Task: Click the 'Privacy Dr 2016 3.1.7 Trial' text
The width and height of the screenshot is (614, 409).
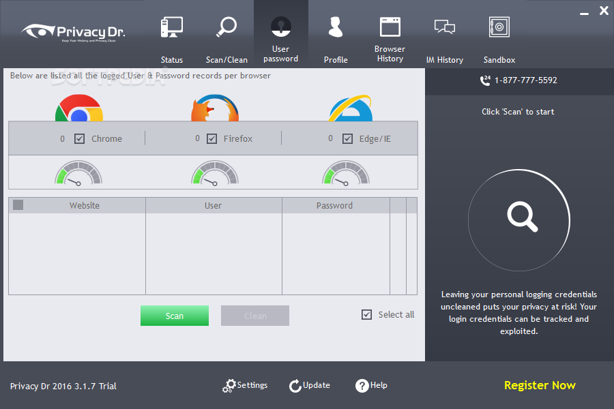Action: (63, 387)
